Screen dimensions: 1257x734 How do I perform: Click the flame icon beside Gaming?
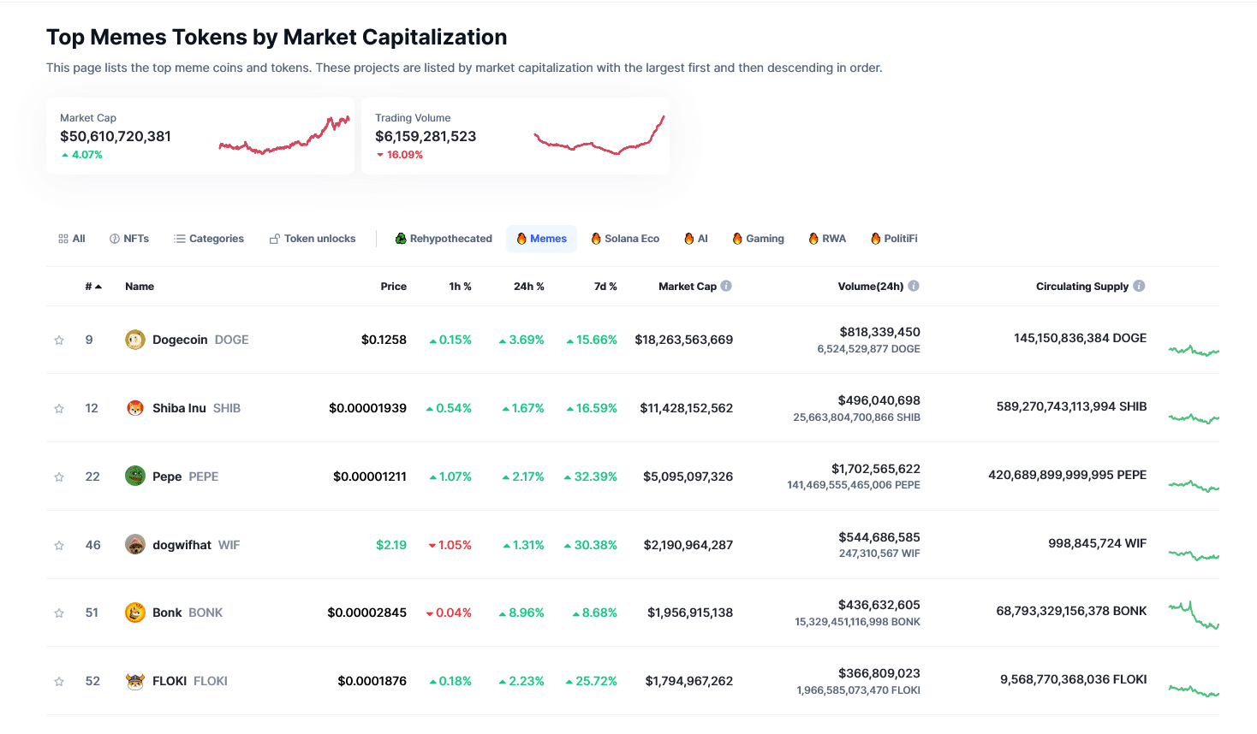(737, 239)
